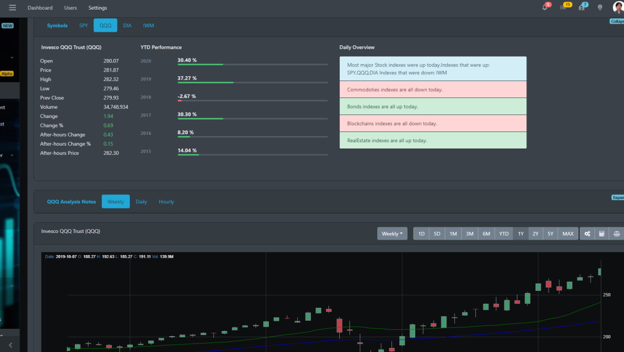Click the Invesco QQQ Trust chart title
The width and height of the screenshot is (624, 352).
coord(70,231)
